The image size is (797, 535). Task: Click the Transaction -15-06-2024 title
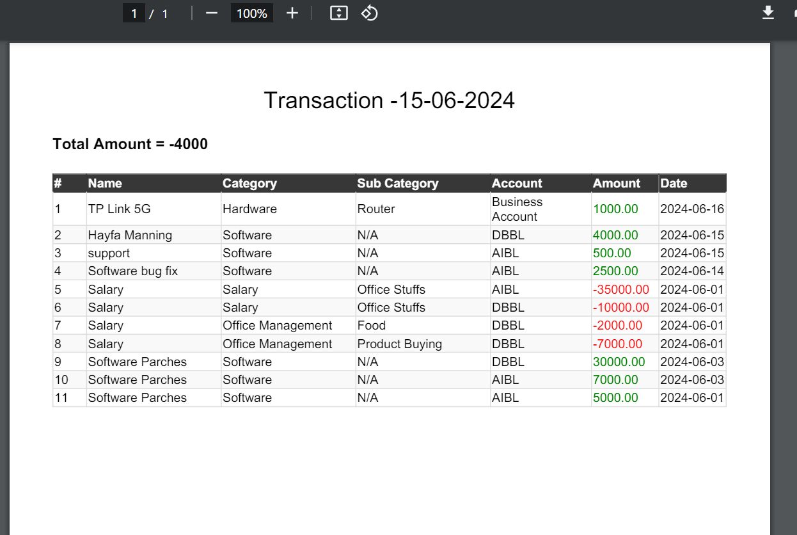(x=389, y=100)
